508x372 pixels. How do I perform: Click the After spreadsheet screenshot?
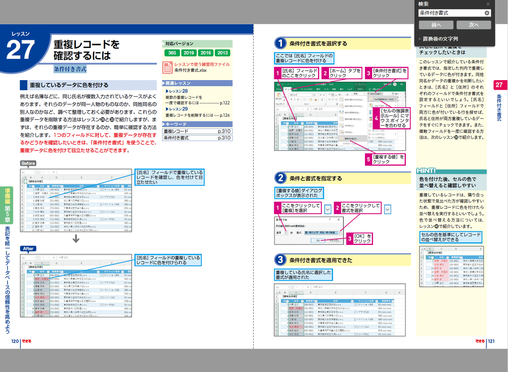pyautogui.click(x=76, y=286)
